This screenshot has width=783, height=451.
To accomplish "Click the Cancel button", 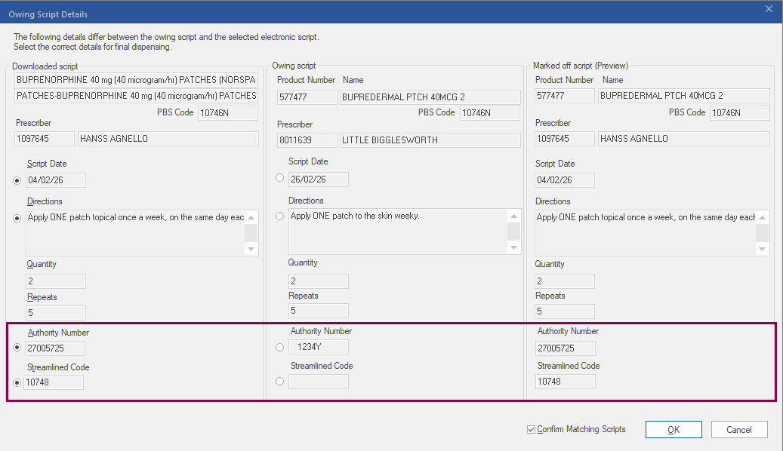I will [739, 430].
